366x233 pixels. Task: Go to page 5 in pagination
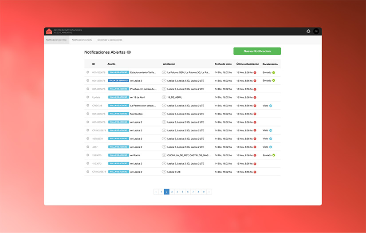click(x=182, y=192)
